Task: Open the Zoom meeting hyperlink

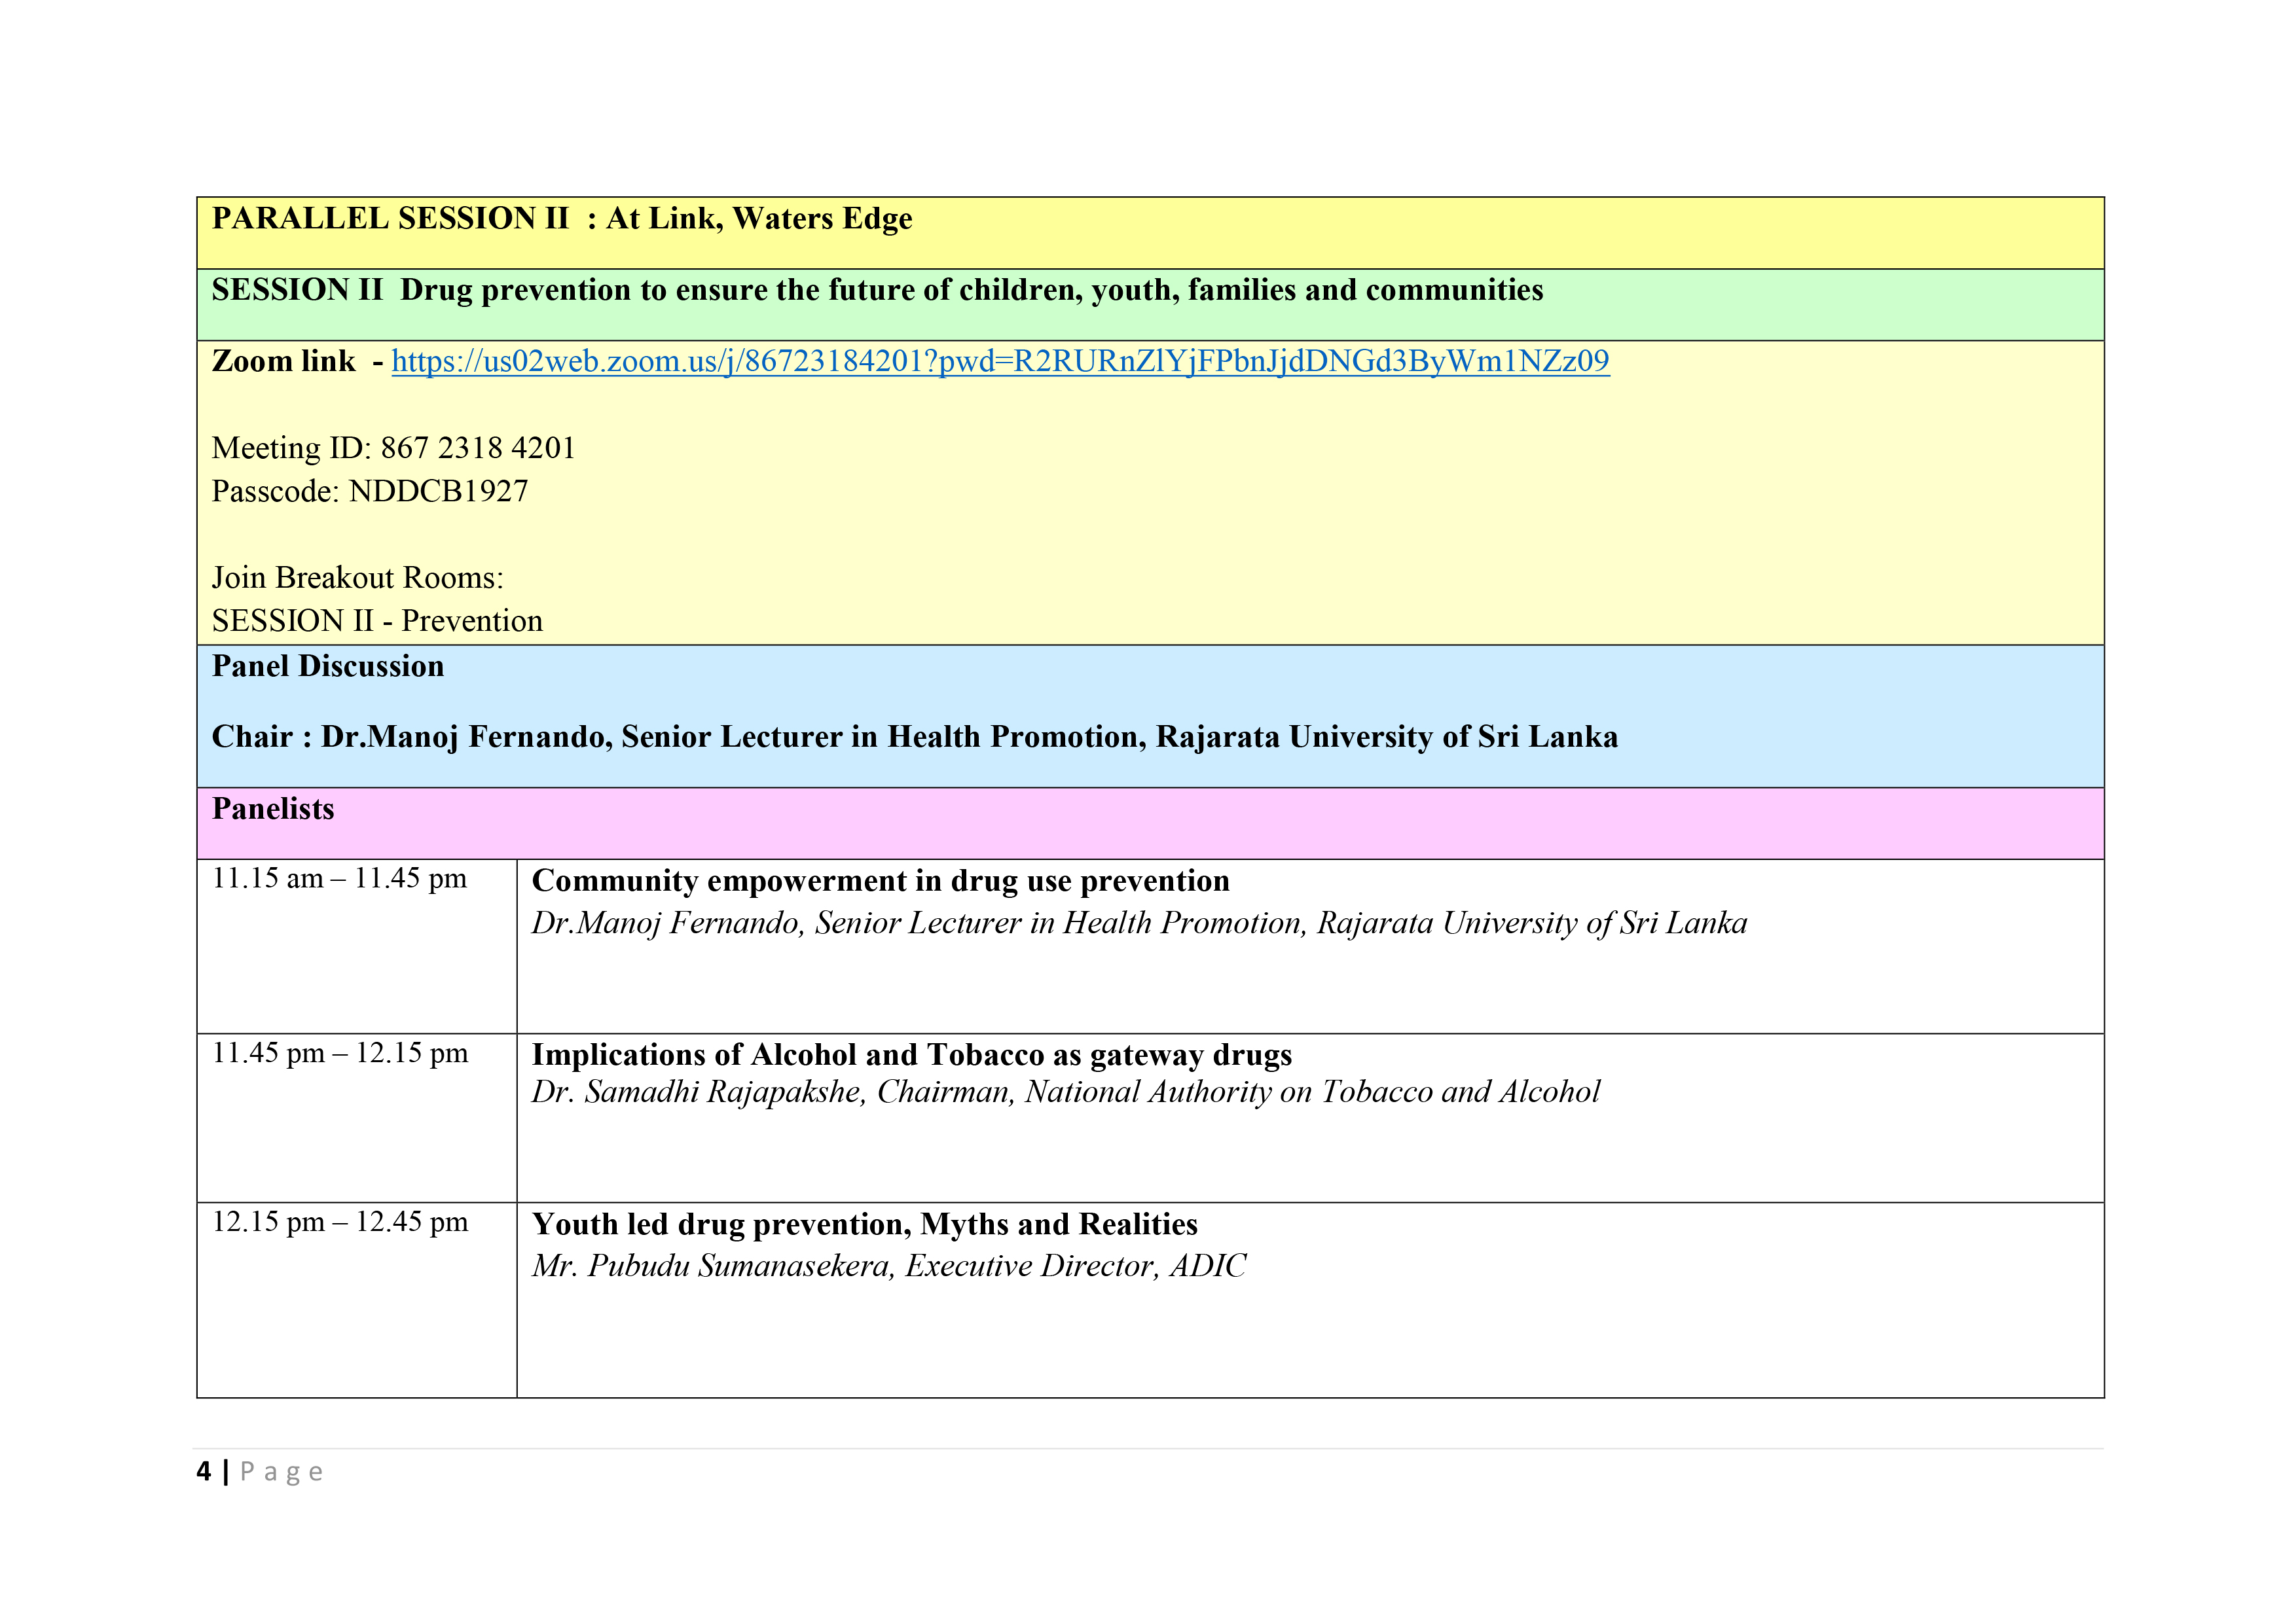Action: 1000,362
